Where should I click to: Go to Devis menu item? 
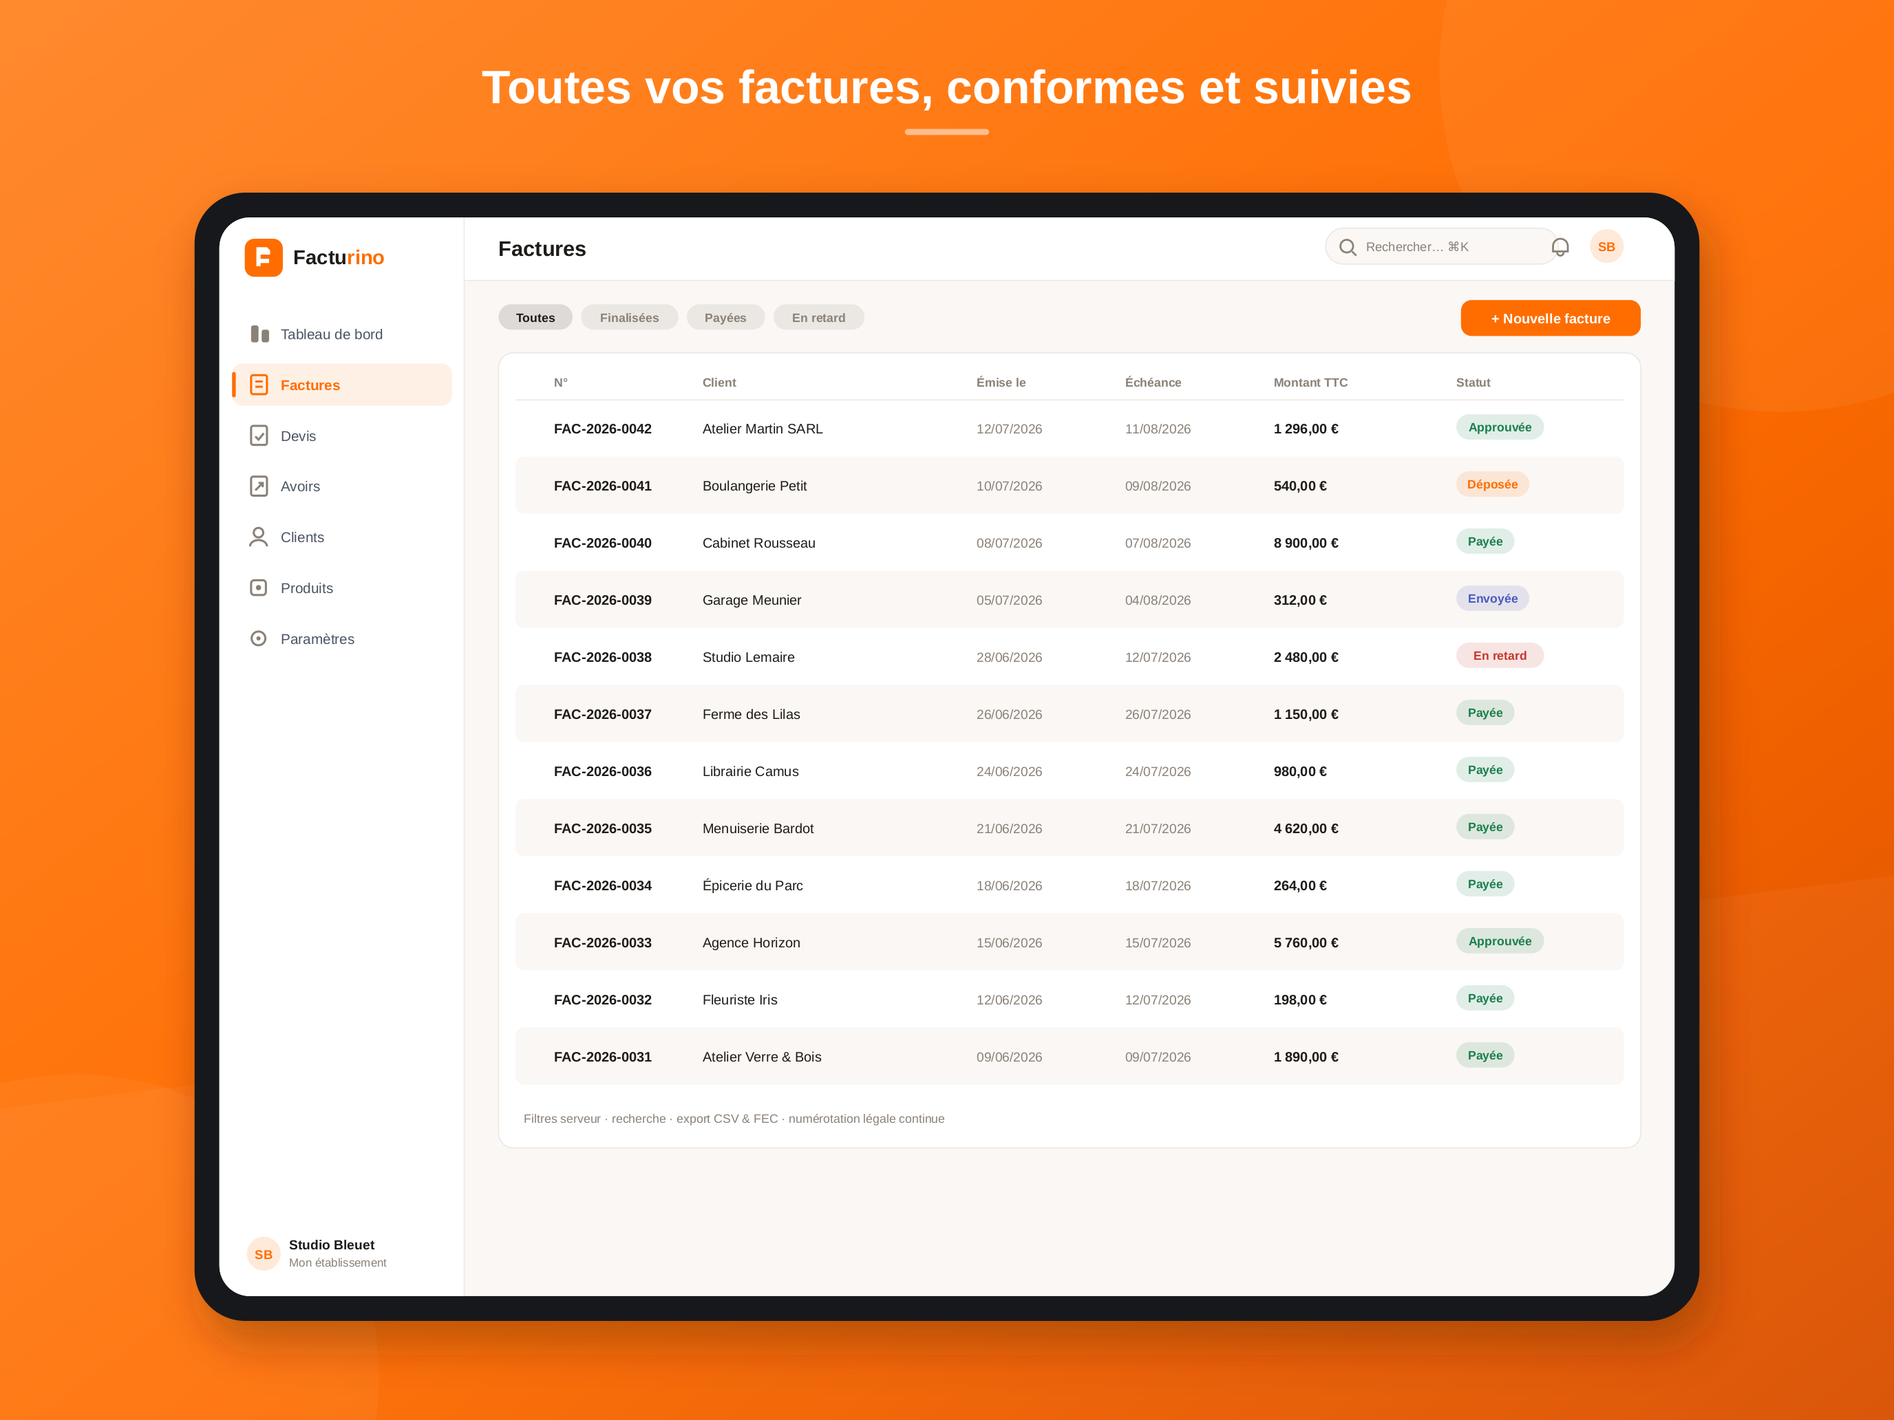coord(341,435)
